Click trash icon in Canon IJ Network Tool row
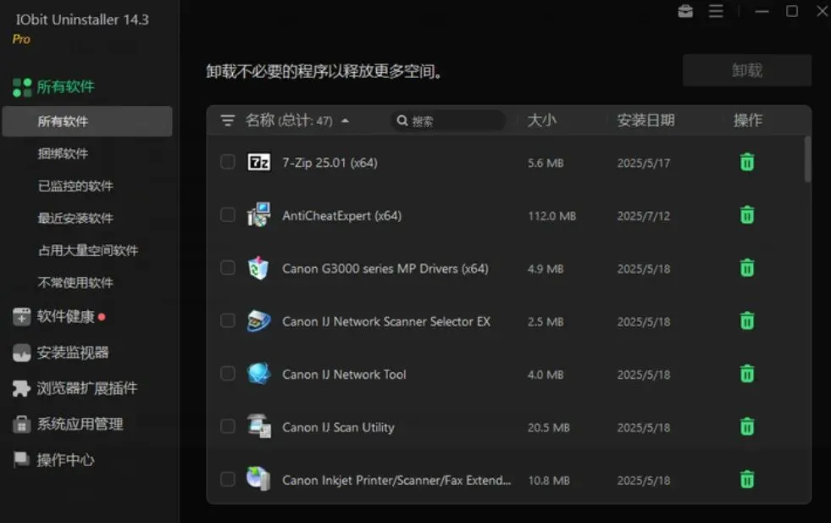Viewport: 831px width, 523px height. point(747,374)
